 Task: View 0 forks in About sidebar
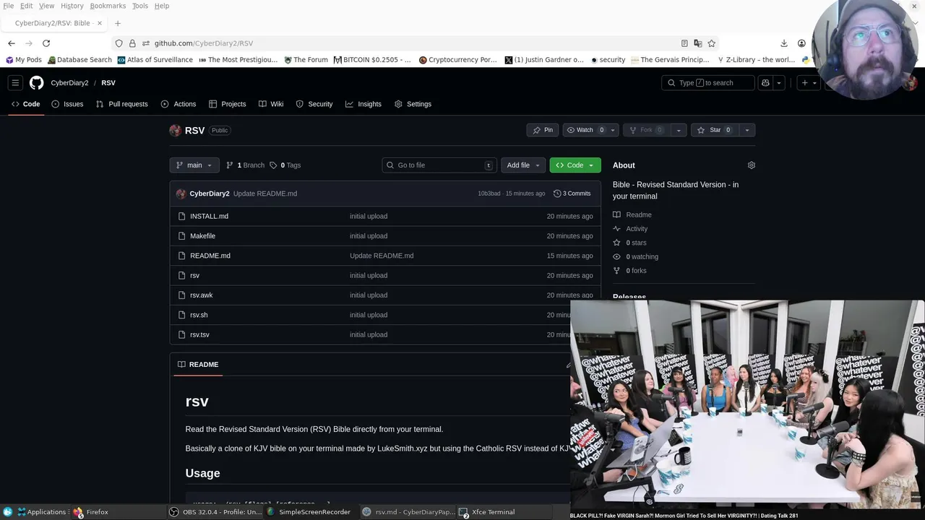point(630,271)
